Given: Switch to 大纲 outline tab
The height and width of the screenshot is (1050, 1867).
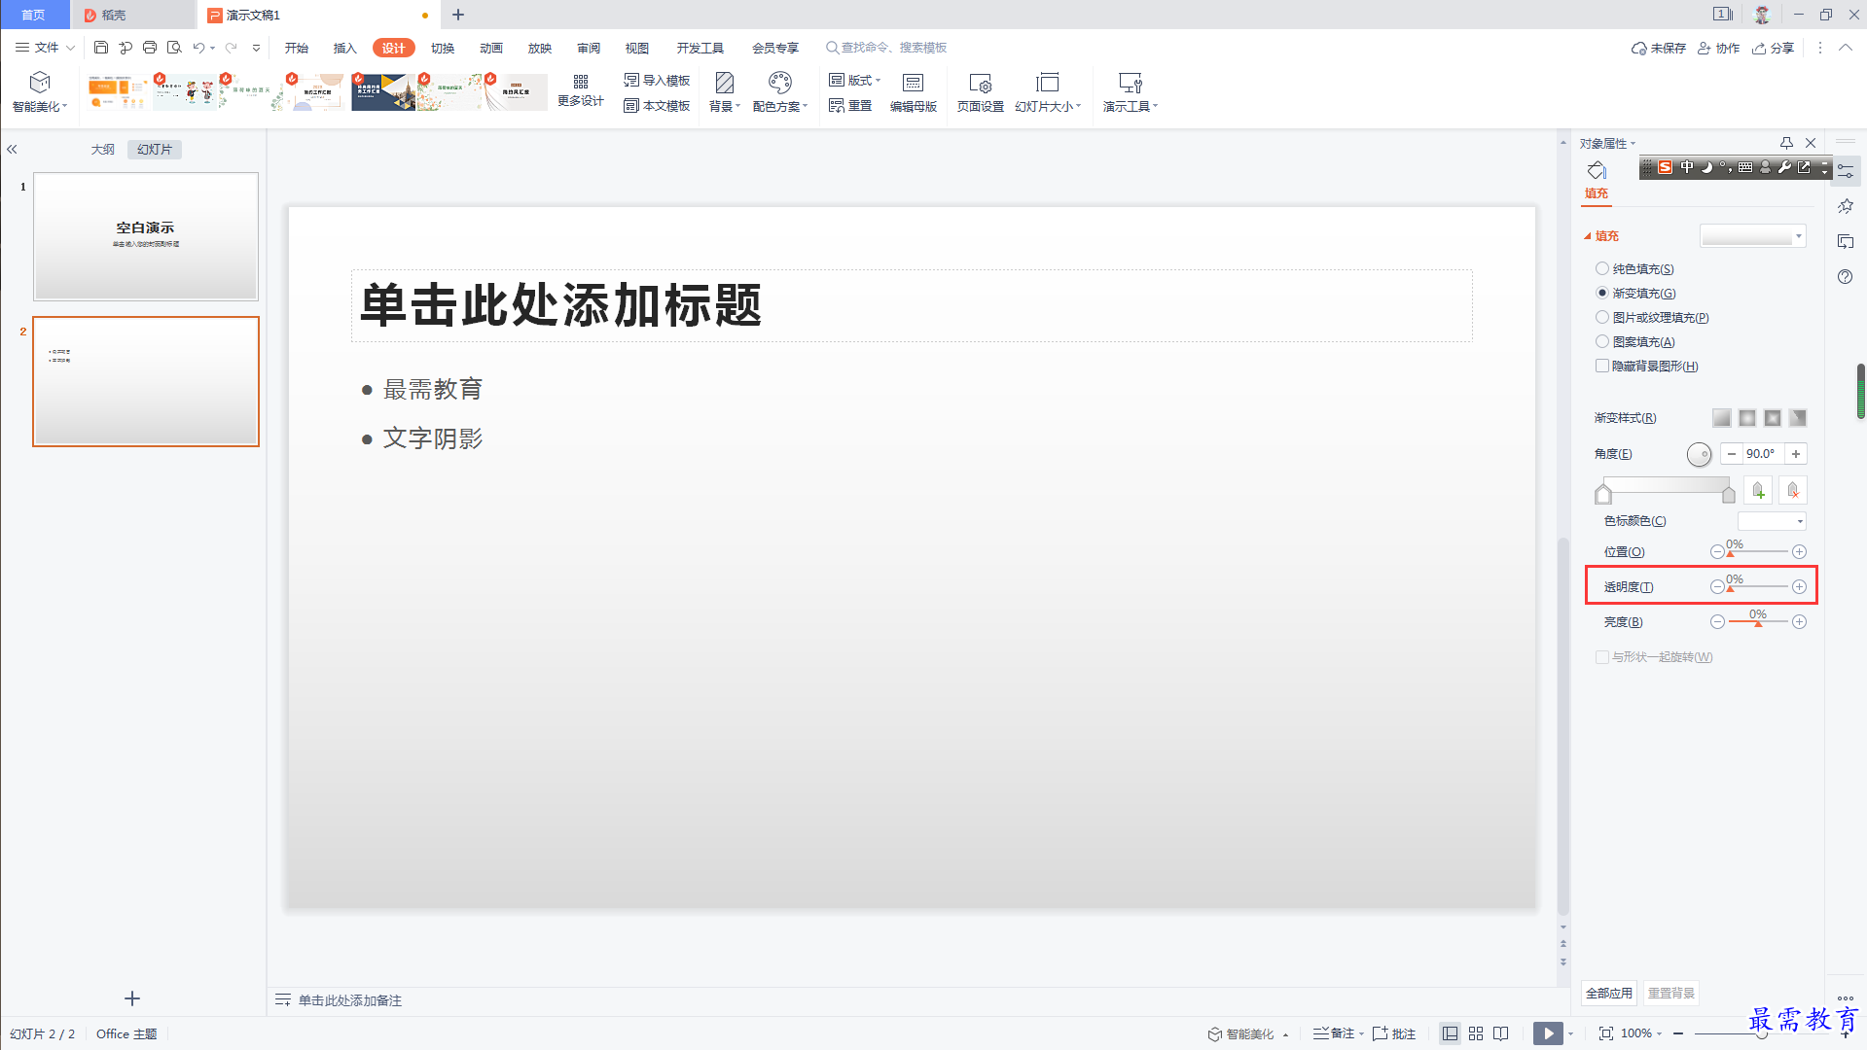Looking at the screenshot, I should [103, 150].
